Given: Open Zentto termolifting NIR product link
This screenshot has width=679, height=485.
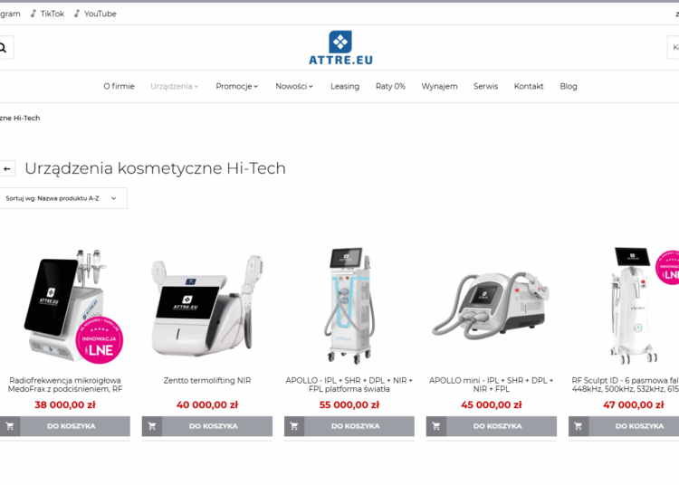Looking at the screenshot, I should point(207,380).
